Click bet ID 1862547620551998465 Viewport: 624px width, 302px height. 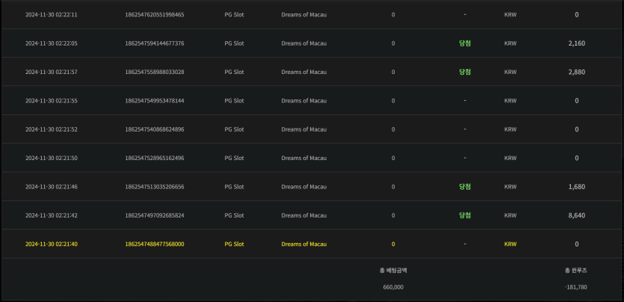tap(155, 15)
